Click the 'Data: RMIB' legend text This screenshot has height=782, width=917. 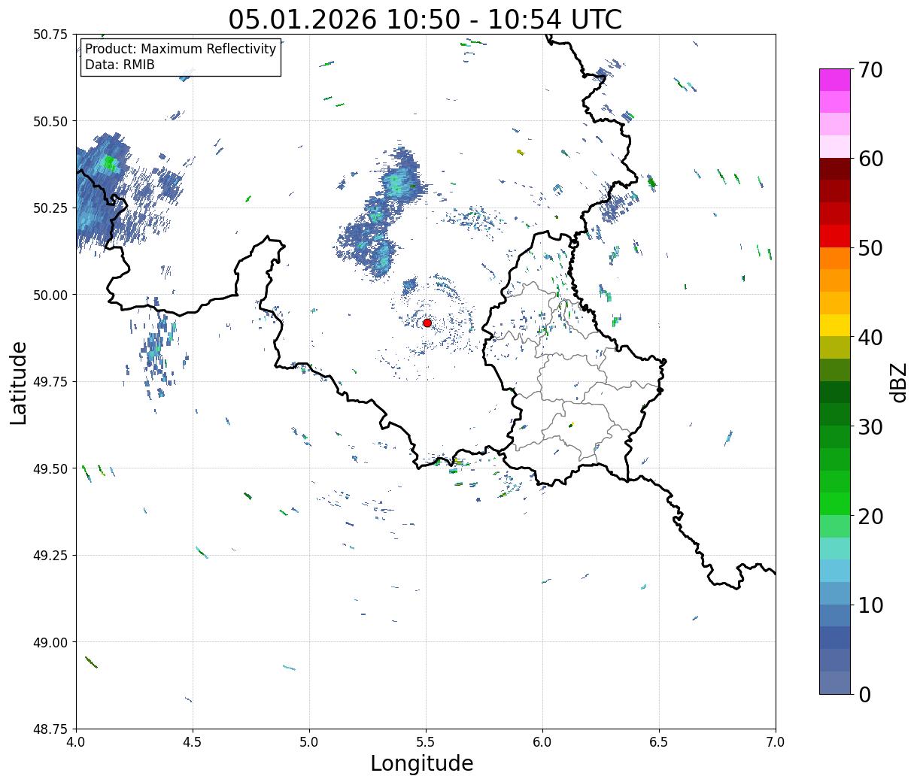(120, 65)
